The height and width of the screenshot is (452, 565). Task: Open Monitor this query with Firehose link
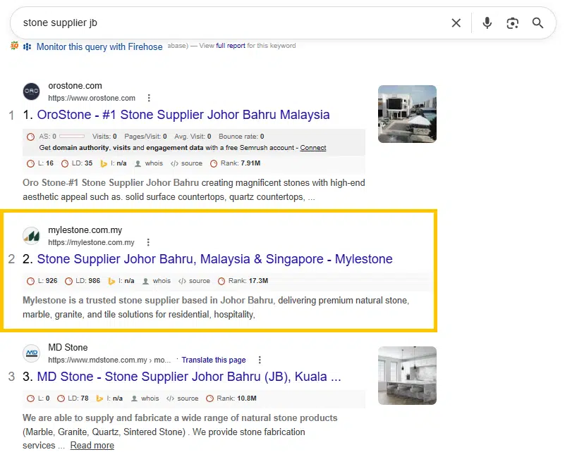coord(99,46)
